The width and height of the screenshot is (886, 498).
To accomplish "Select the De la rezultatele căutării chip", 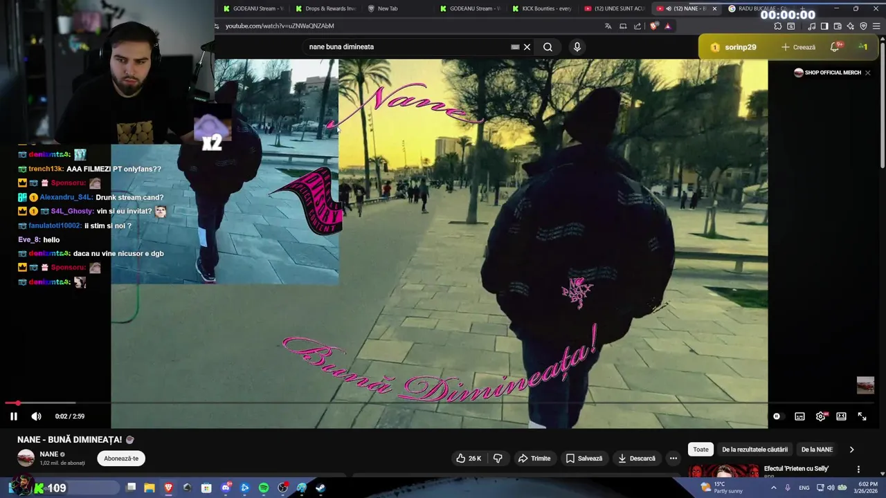I will click(x=754, y=450).
